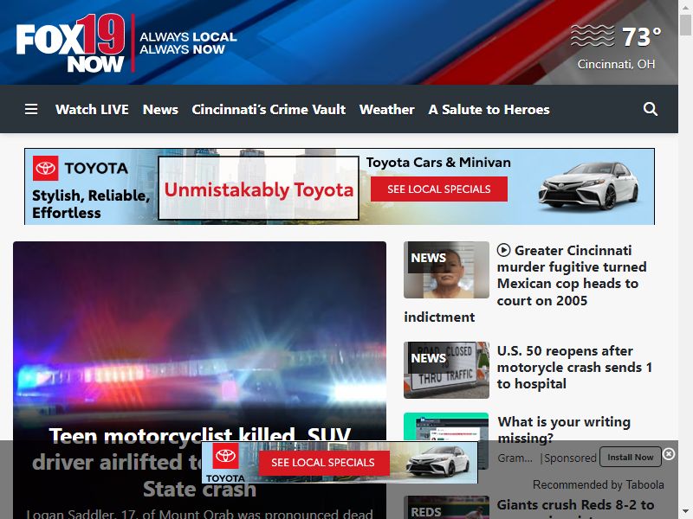Open the Reds story thumbnail
This screenshot has height=519, width=693.
446,508
